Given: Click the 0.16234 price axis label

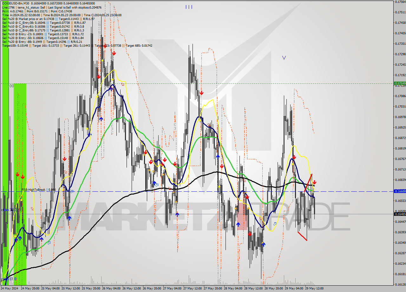Looking at the screenshot, I should tap(400, 263).
